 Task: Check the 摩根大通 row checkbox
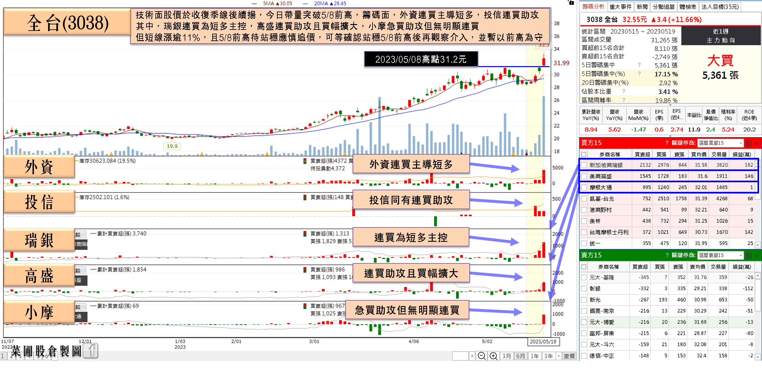(584, 187)
